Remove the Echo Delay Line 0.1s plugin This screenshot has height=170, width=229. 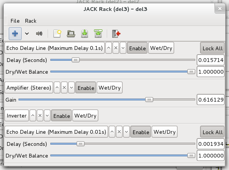[116, 48]
